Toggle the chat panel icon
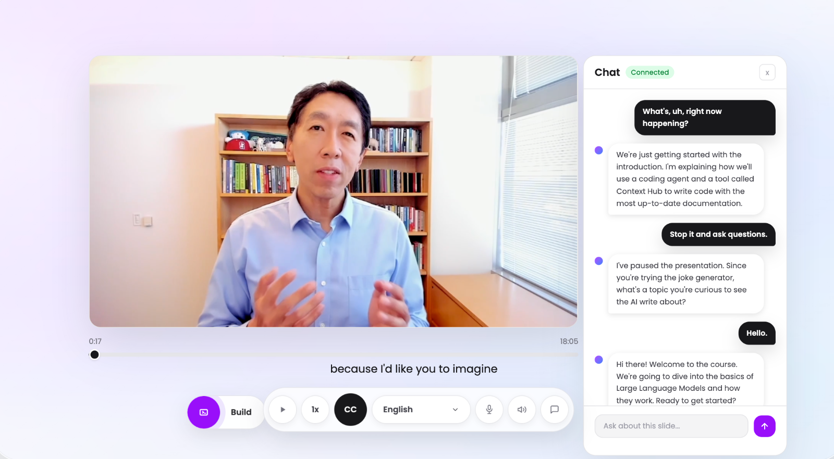Viewport: 834px width, 459px height. click(555, 410)
